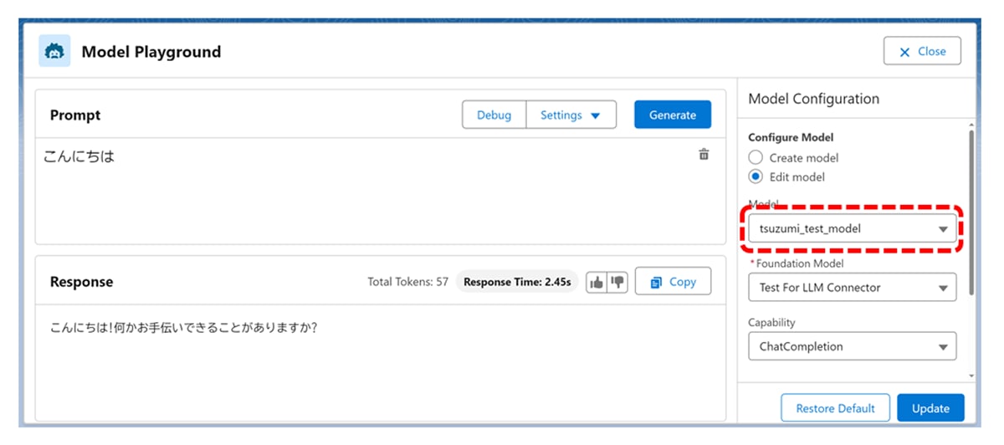Open the tsuzumi_test_model Model dropdown
The image size is (1004, 445).
click(x=852, y=228)
